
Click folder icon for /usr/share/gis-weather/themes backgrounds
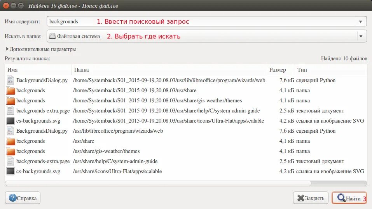tap(10, 151)
